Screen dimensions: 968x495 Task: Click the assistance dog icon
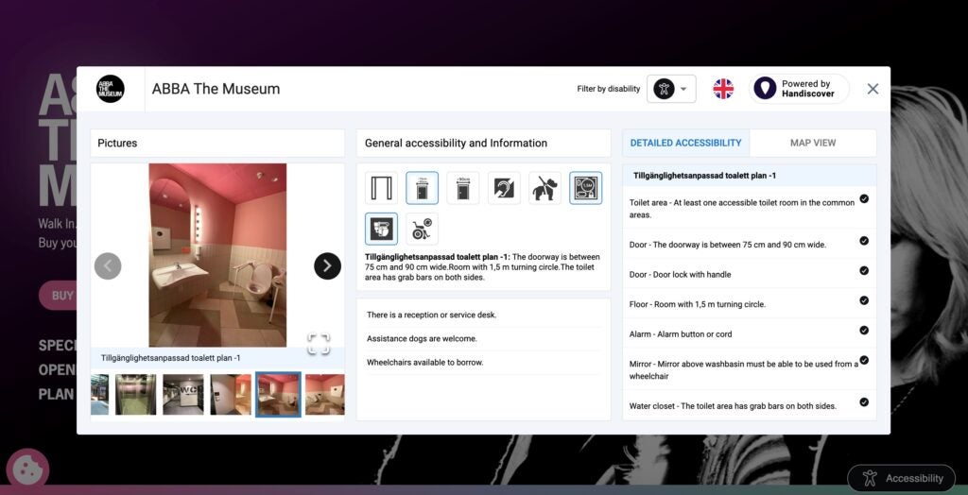(x=544, y=188)
